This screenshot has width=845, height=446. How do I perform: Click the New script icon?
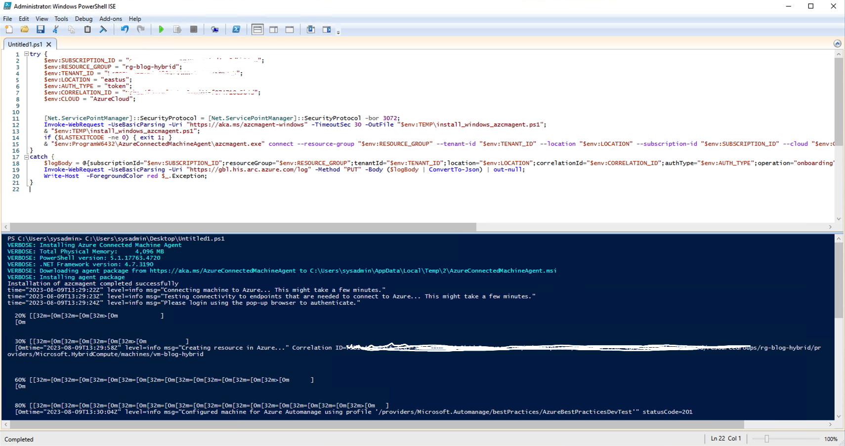(x=9, y=30)
